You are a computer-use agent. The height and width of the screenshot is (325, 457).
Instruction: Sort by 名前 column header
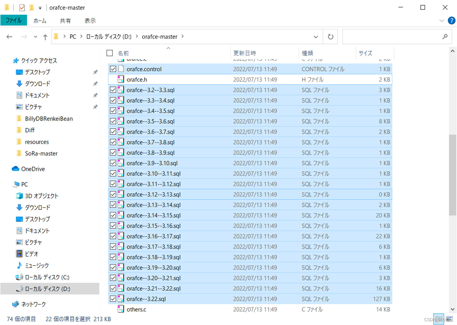click(123, 53)
